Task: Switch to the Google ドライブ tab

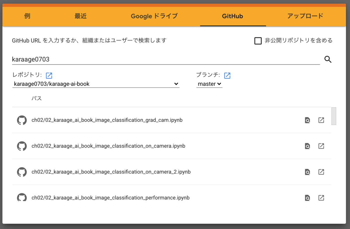Action: [154, 16]
